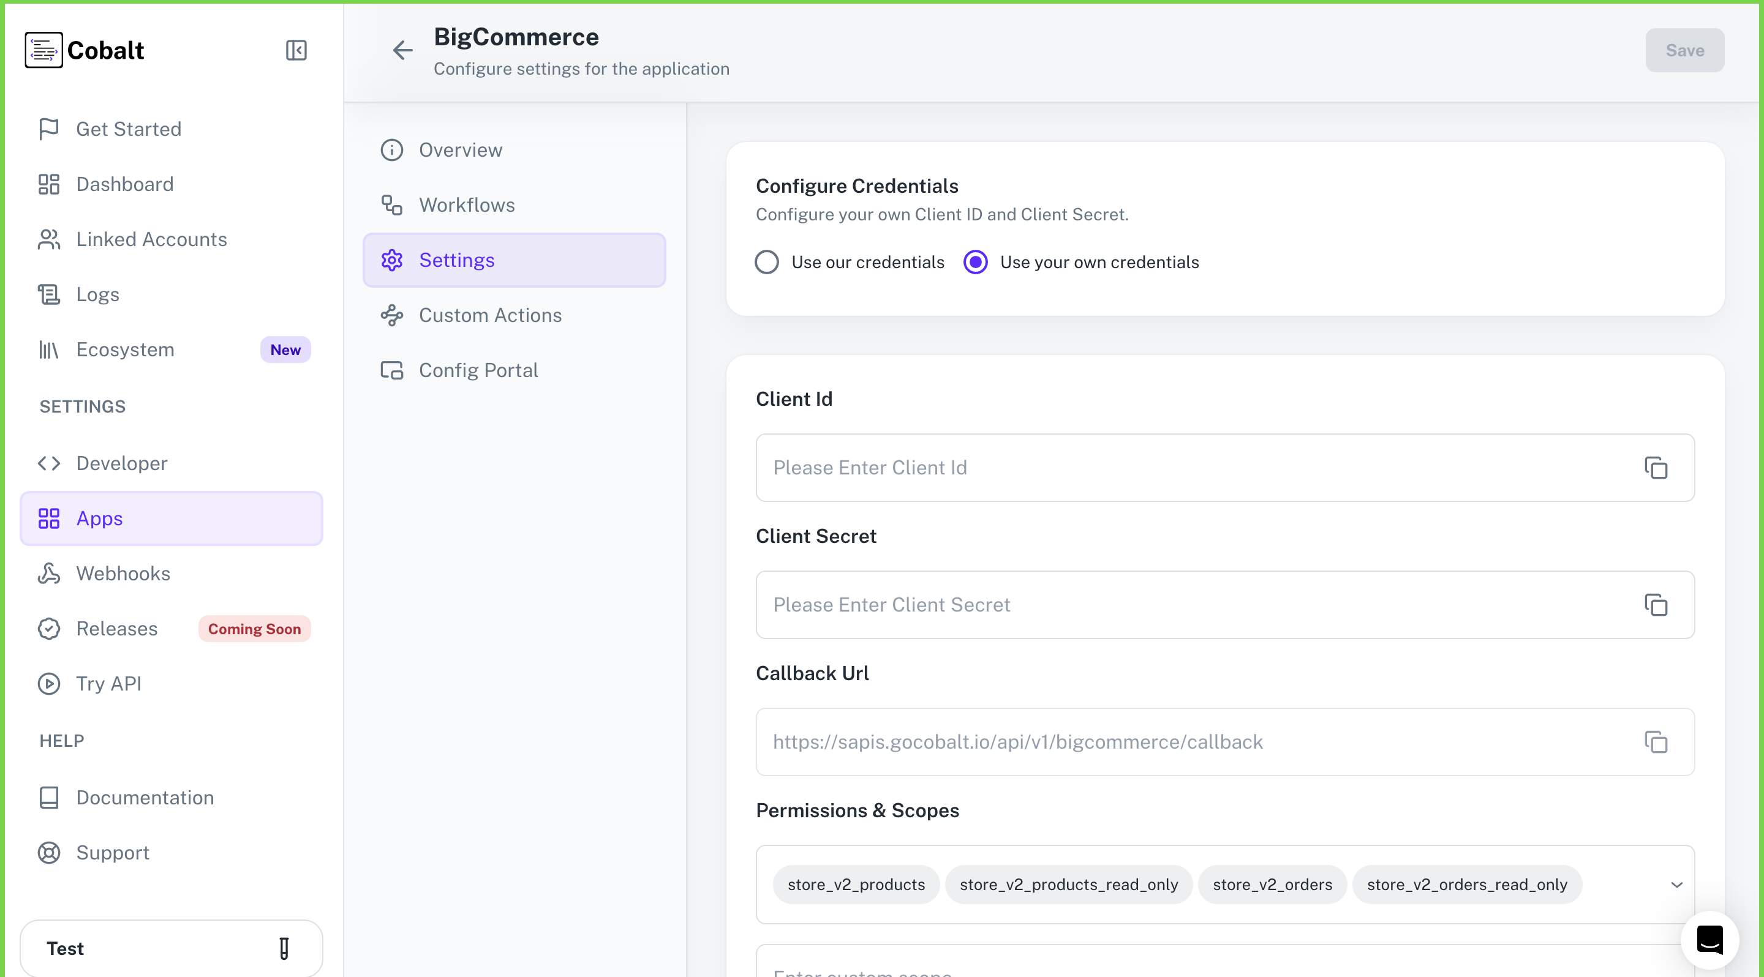The height and width of the screenshot is (977, 1764).
Task: Click the Webhooks icon in the sidebar
Action: point(48,574)
